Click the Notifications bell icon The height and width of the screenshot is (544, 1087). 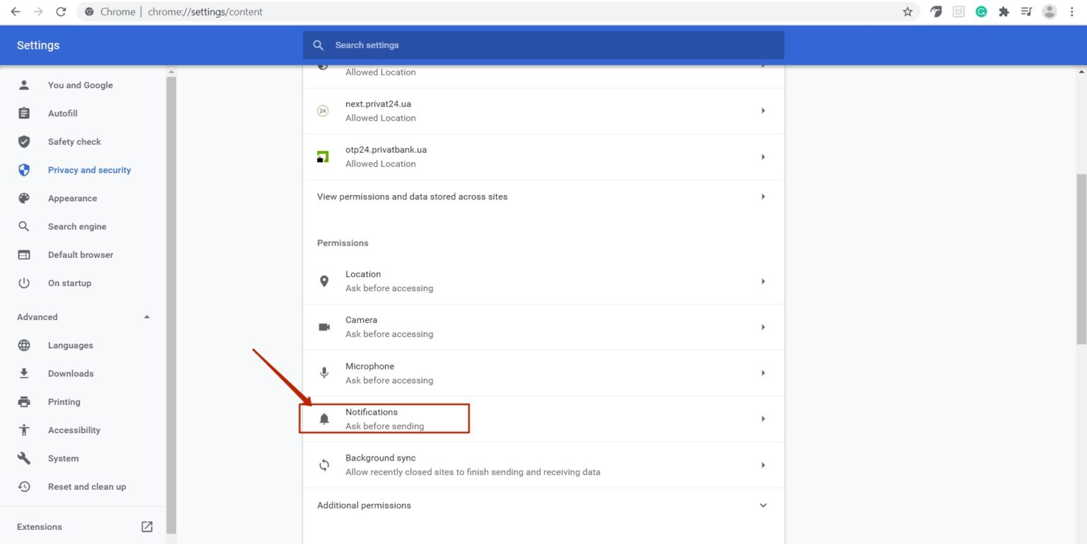click(324, 419)
